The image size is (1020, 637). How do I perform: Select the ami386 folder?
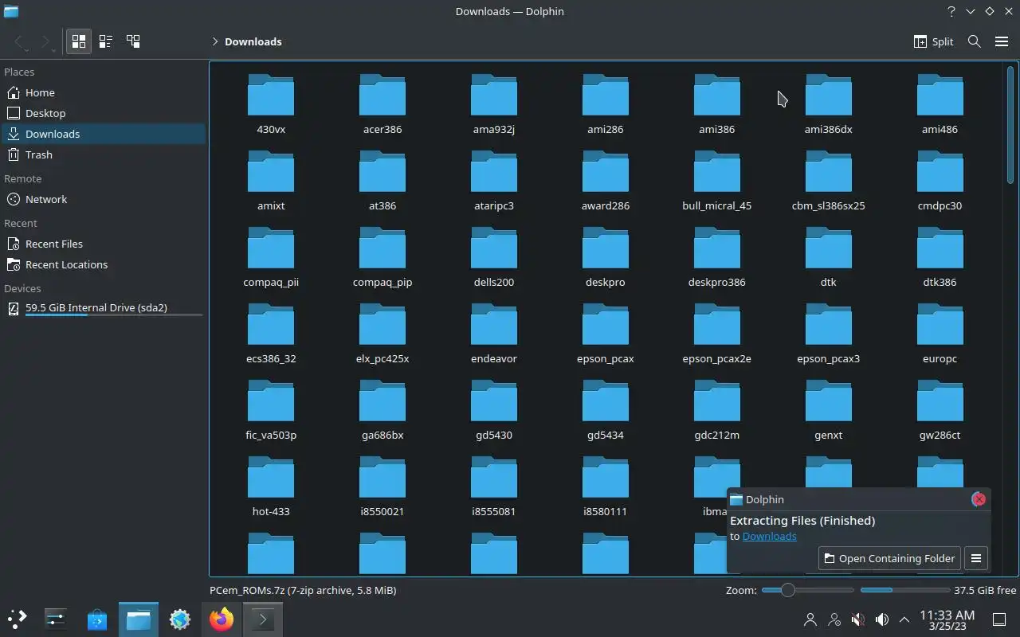[717, 104]
